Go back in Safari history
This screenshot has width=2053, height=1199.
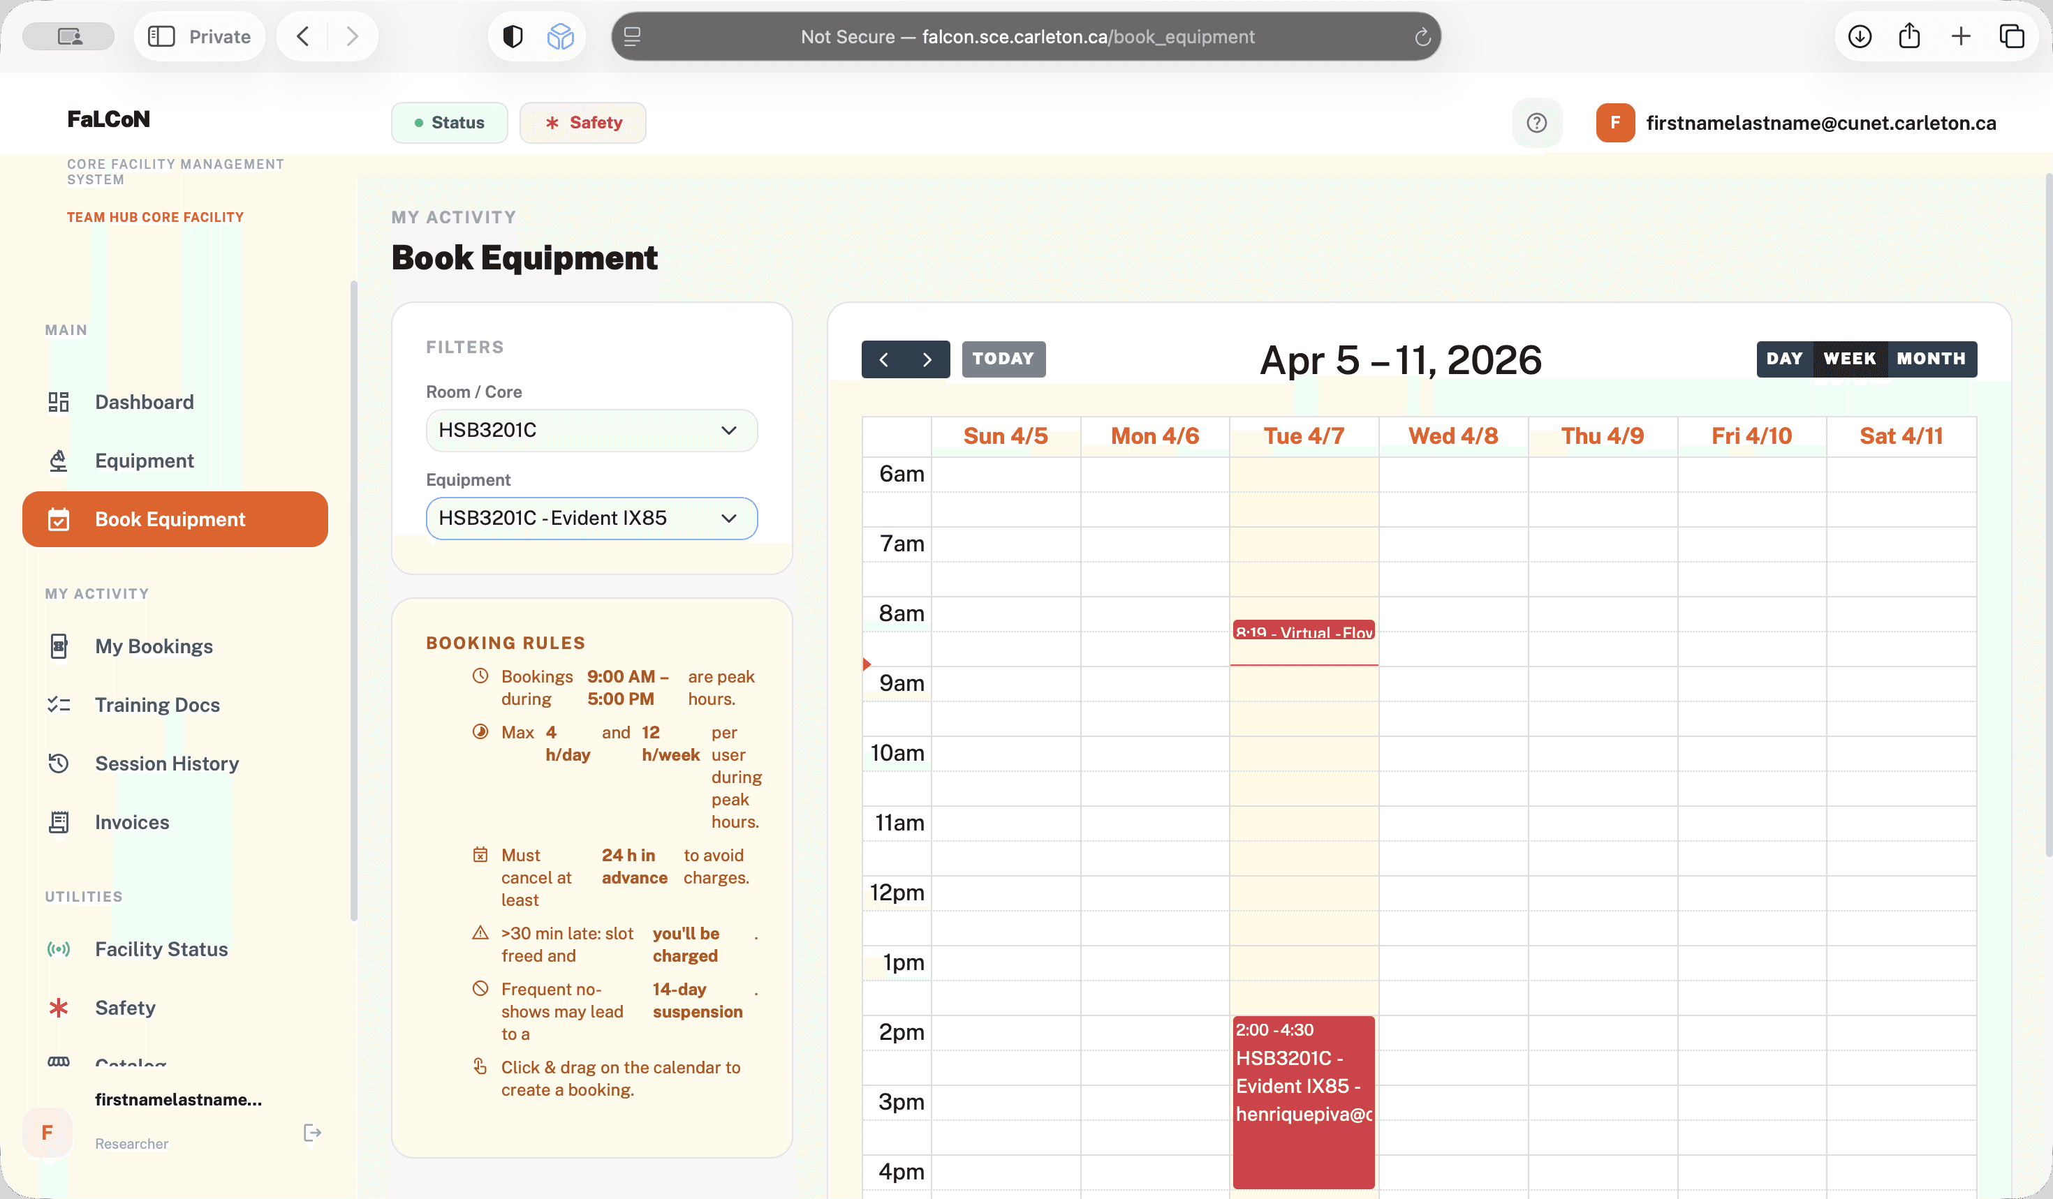303,36
